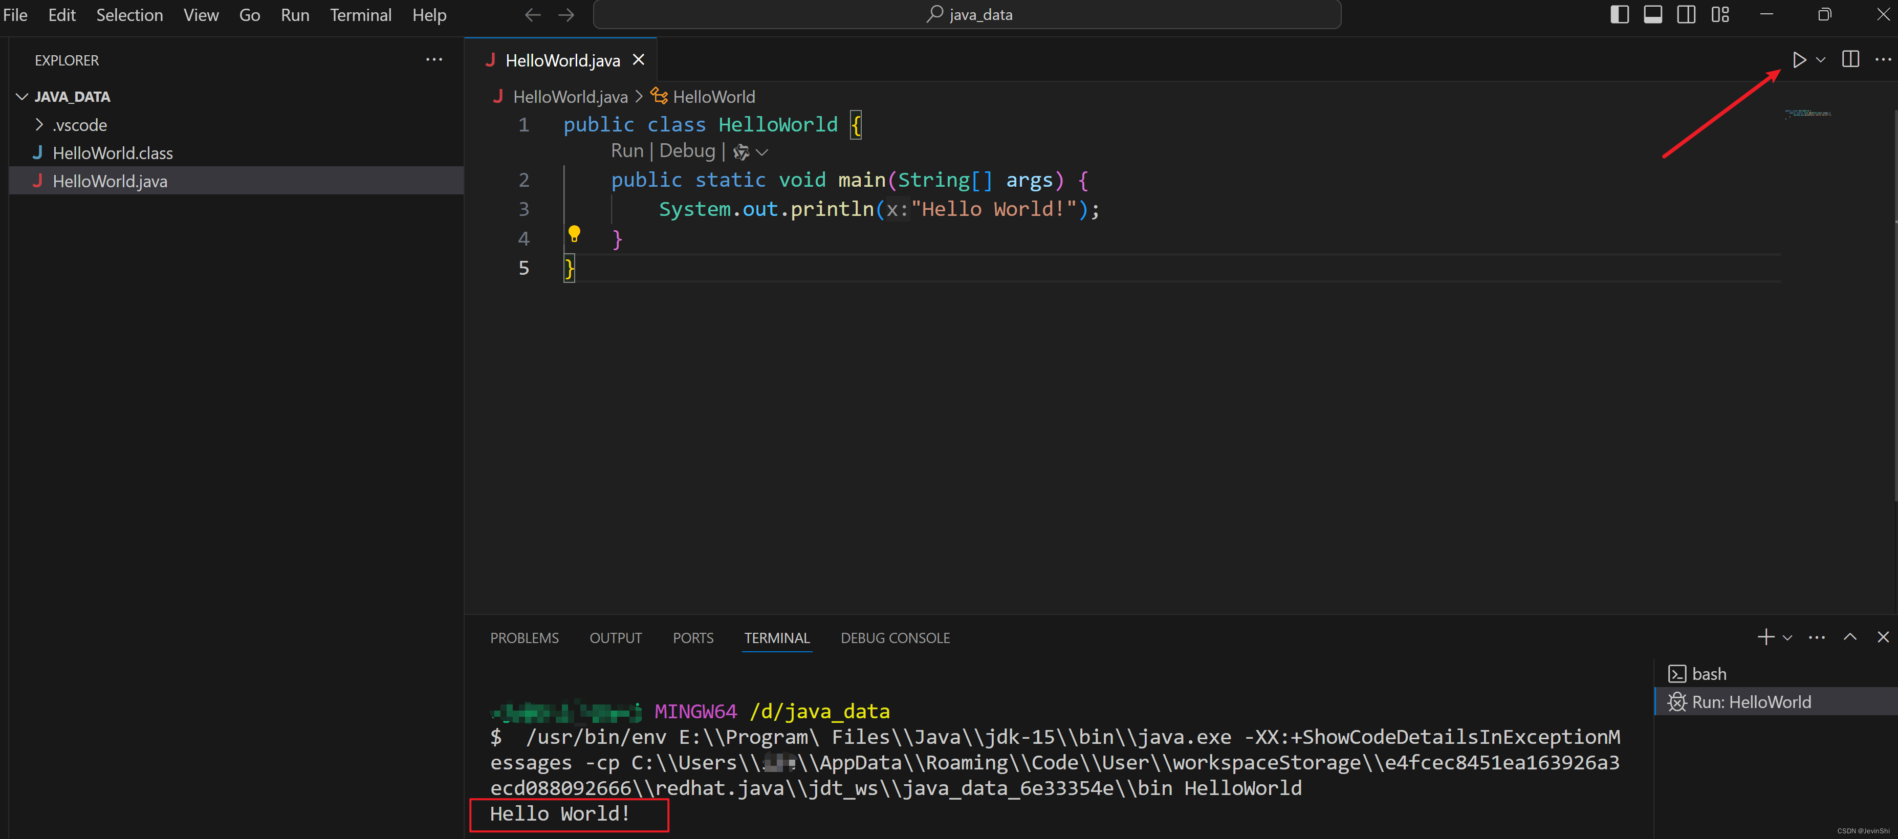Image resolution: width=1898 pixels, height=839 pixels.
Task: Click the Run Java play icon
Action: click(1799, 60)
